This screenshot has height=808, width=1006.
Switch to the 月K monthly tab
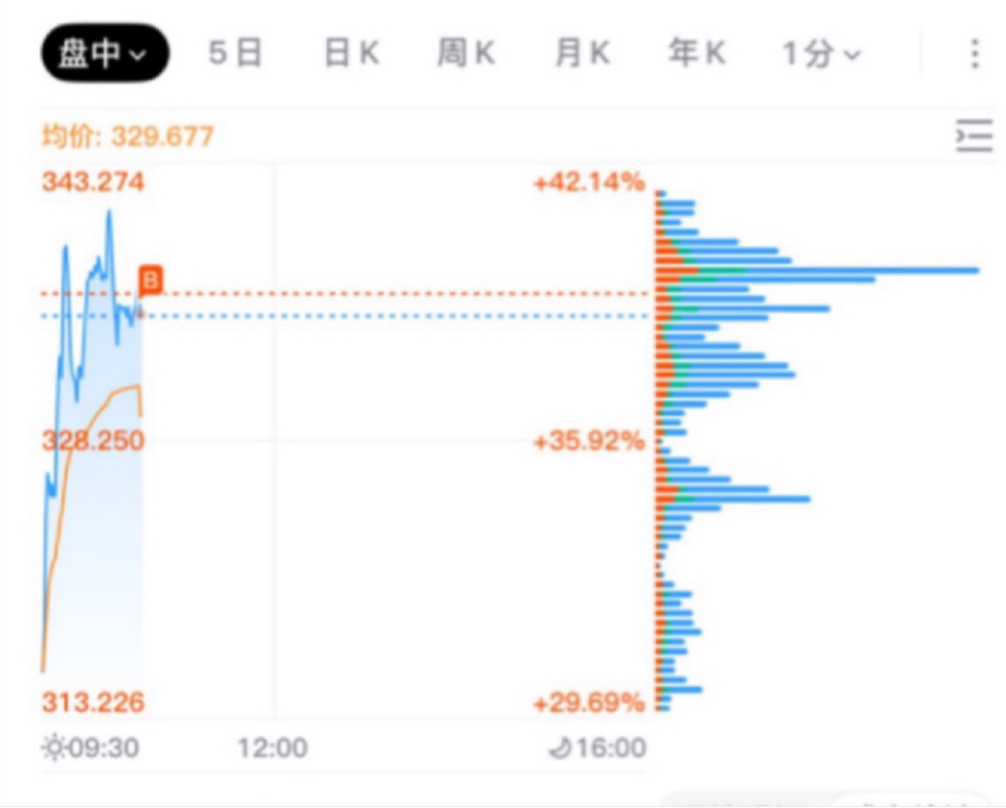pyautogui.click(x=583, y=53)
